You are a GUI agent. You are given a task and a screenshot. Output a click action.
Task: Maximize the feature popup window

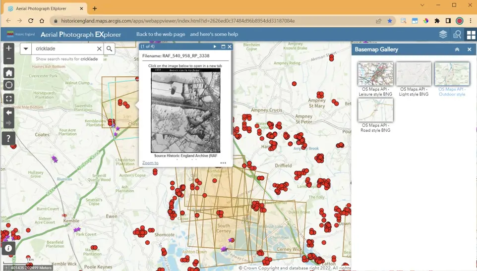223,47
